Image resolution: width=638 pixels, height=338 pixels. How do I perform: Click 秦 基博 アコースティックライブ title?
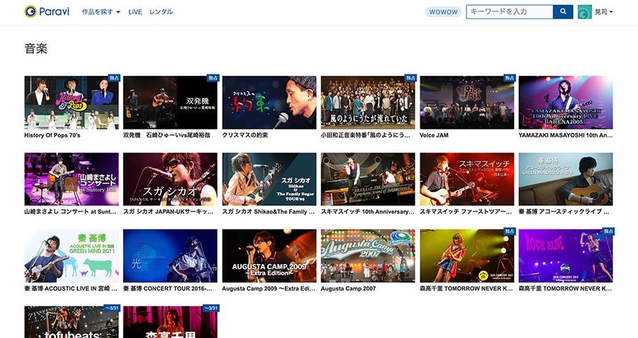pos(564,212)
